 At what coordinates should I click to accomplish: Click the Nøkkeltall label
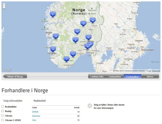pos(40,101)
